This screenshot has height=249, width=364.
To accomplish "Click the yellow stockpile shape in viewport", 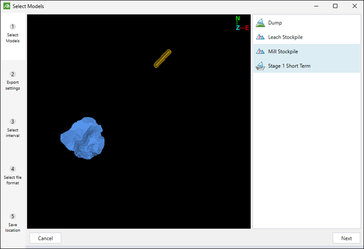I will click(x=162, y=59).
